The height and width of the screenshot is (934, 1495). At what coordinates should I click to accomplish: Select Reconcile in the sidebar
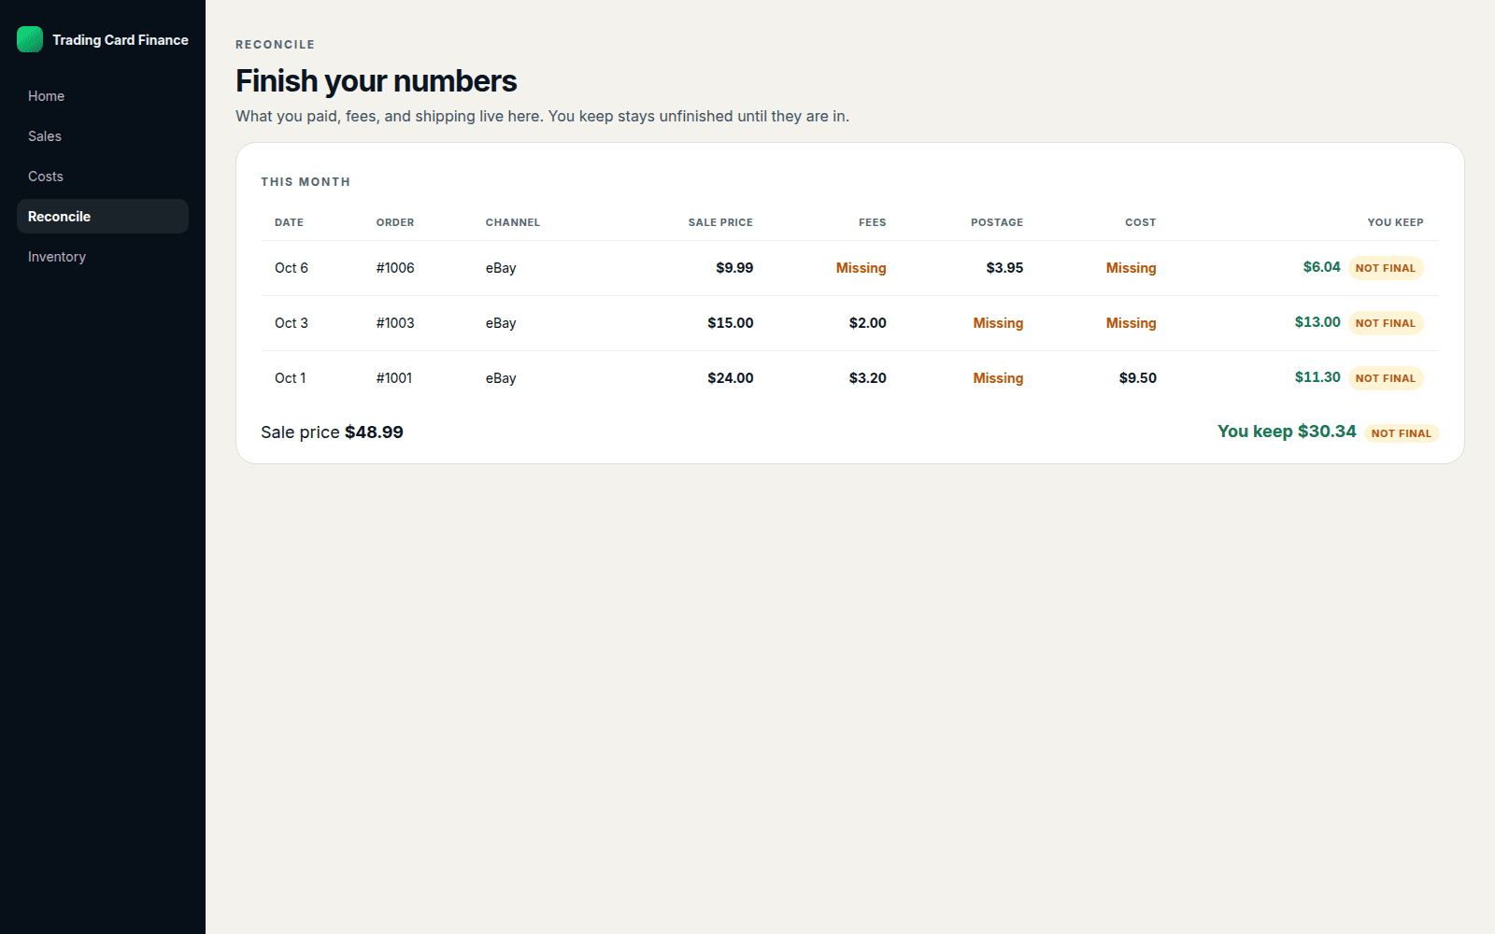click(103, 217)
